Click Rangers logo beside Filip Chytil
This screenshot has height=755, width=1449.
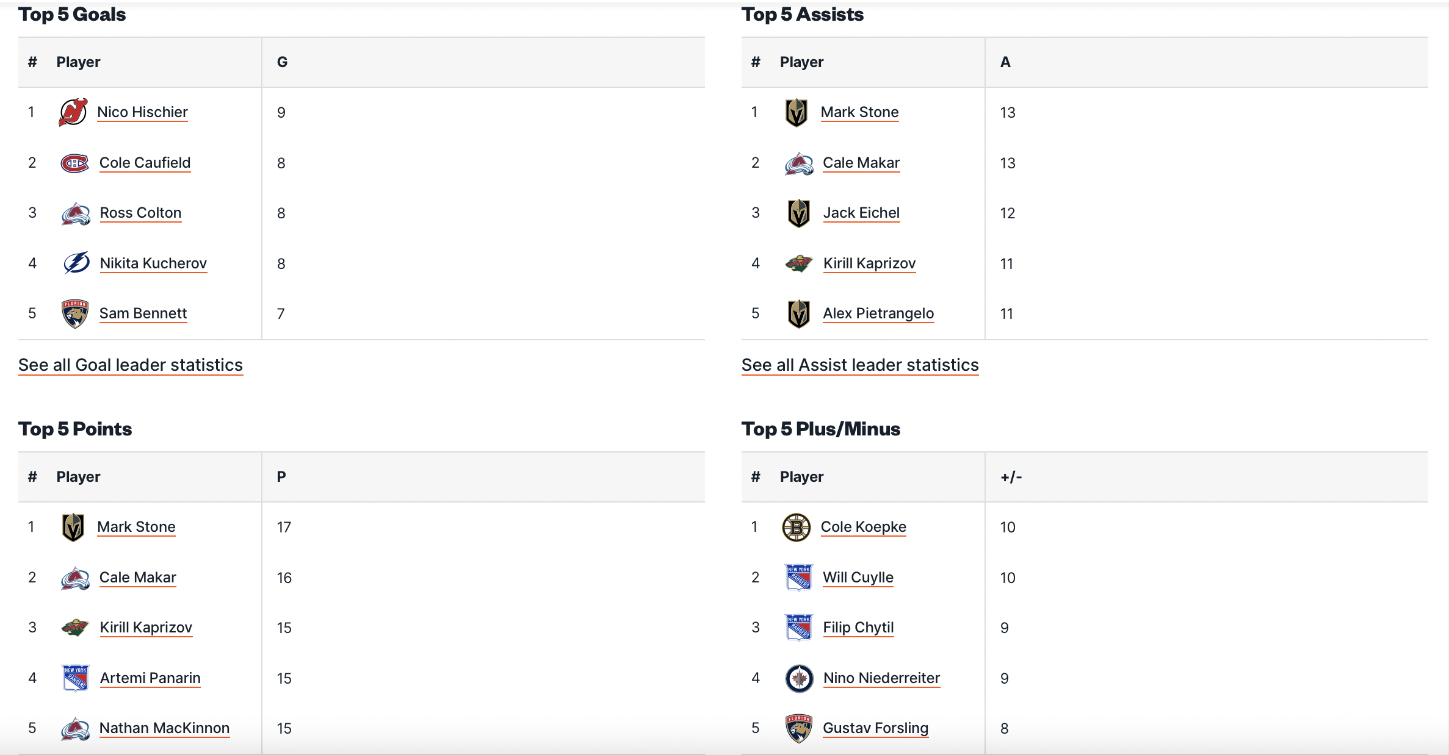[x=799, y=628]
